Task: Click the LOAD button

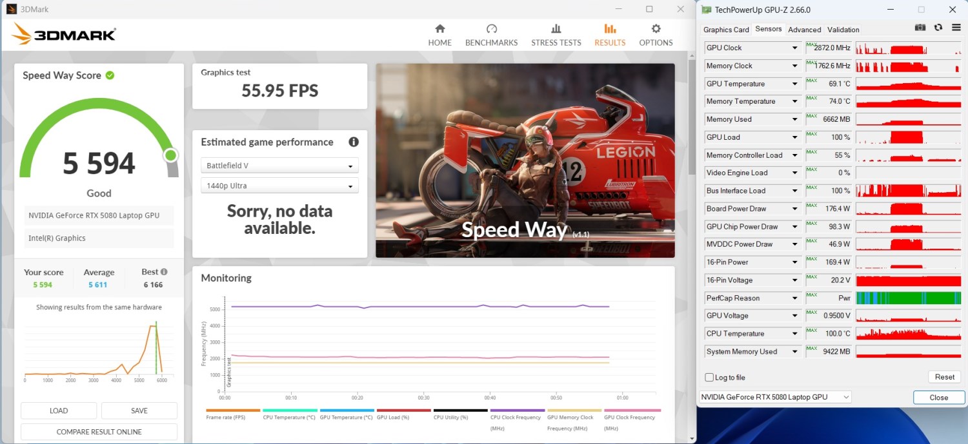Action: (x=59, y=410)
